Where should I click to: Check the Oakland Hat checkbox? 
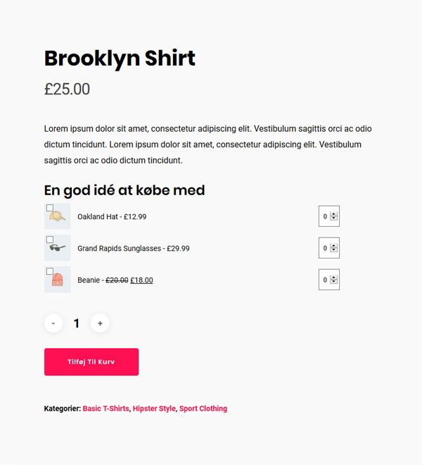coord(50,208)
